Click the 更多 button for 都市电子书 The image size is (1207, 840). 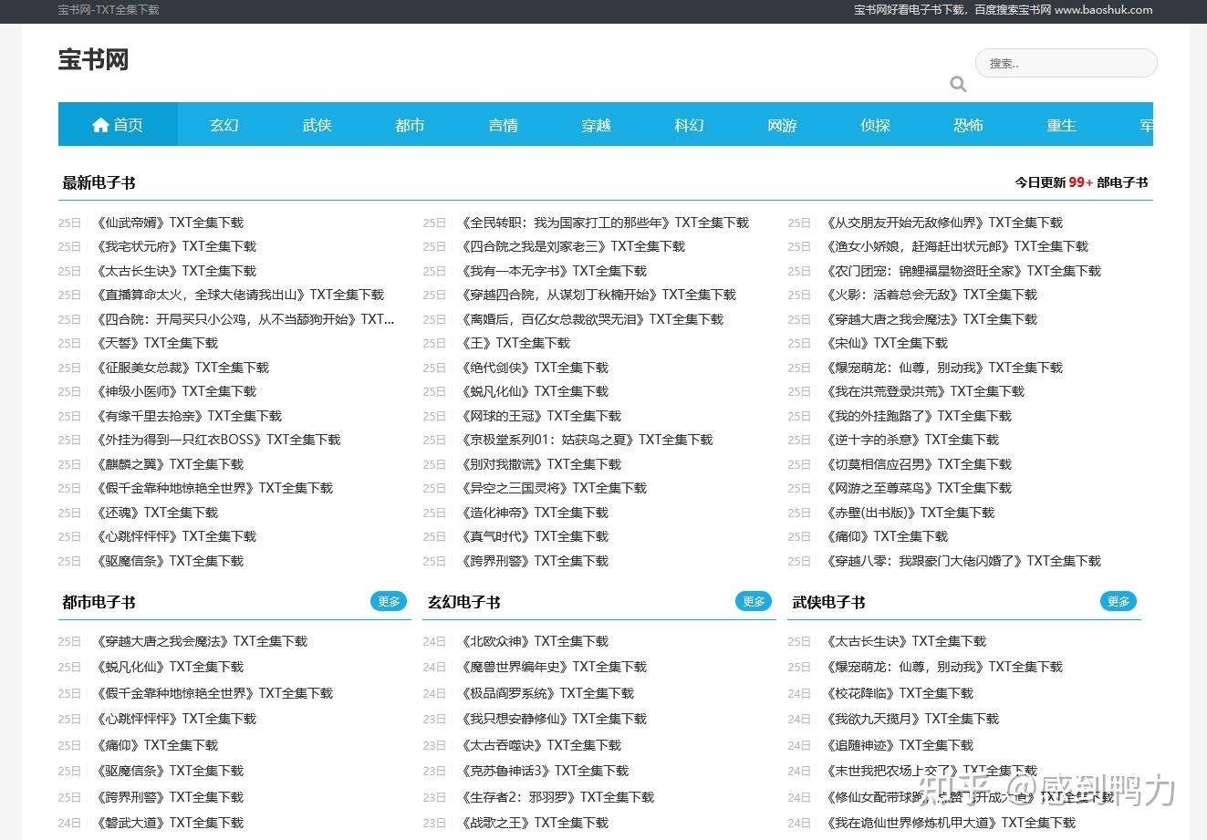click(x=389, y=601)
